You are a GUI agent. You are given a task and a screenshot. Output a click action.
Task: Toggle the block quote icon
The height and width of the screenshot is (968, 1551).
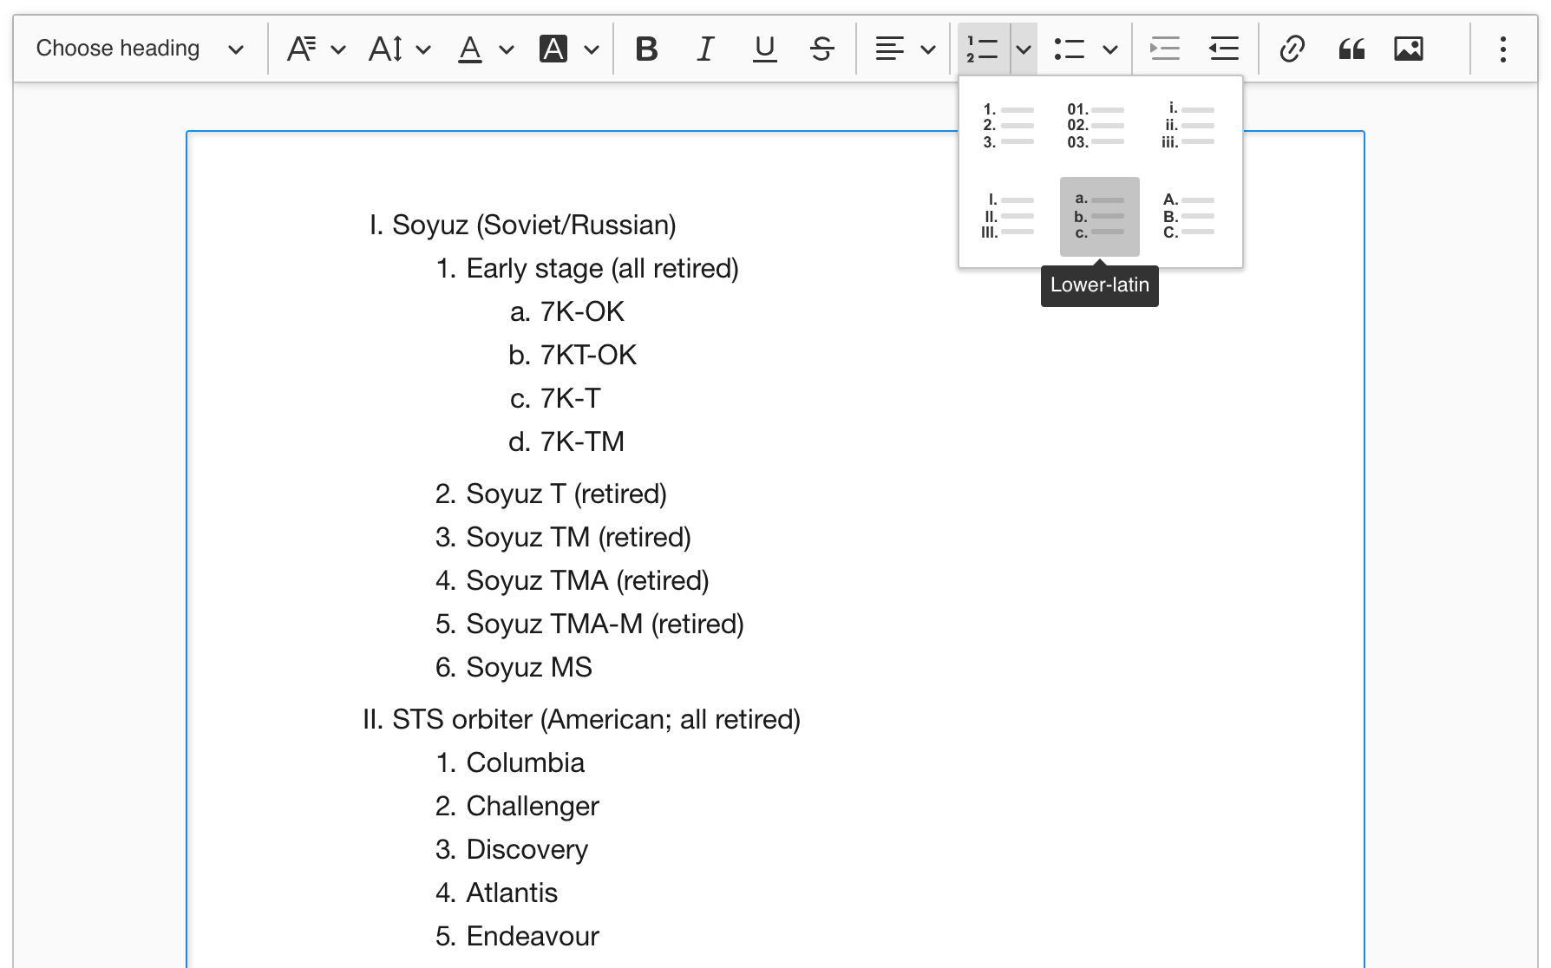point(1351,49)
